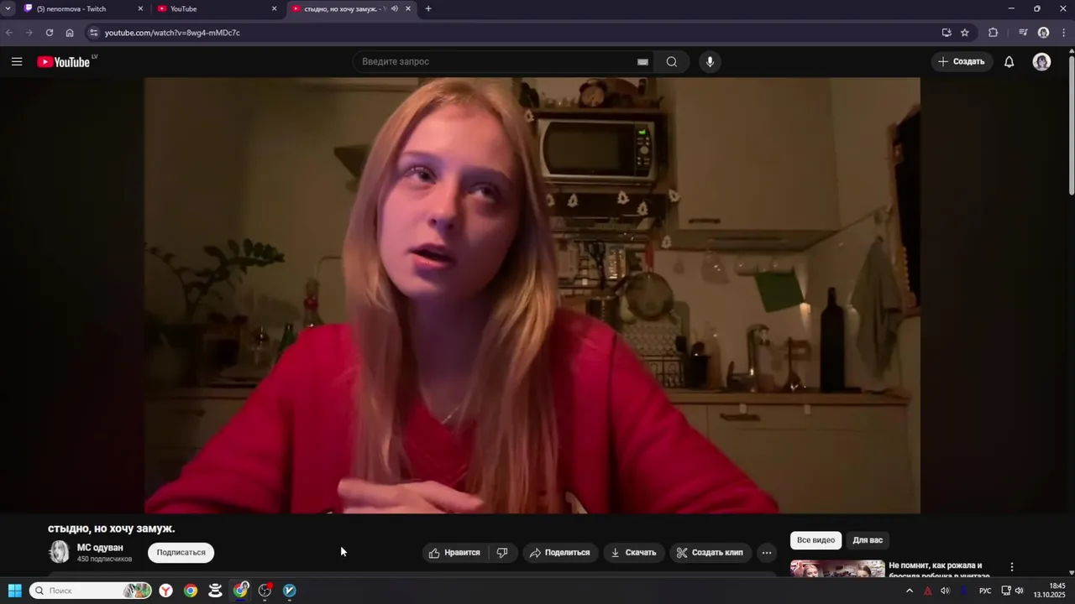1075x604 pixels.
Task: Open YouTube account avatar menu
Action: [1041, 61]
